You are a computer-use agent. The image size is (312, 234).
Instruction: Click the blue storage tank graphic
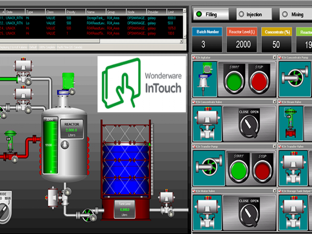[x=126, y=169]
